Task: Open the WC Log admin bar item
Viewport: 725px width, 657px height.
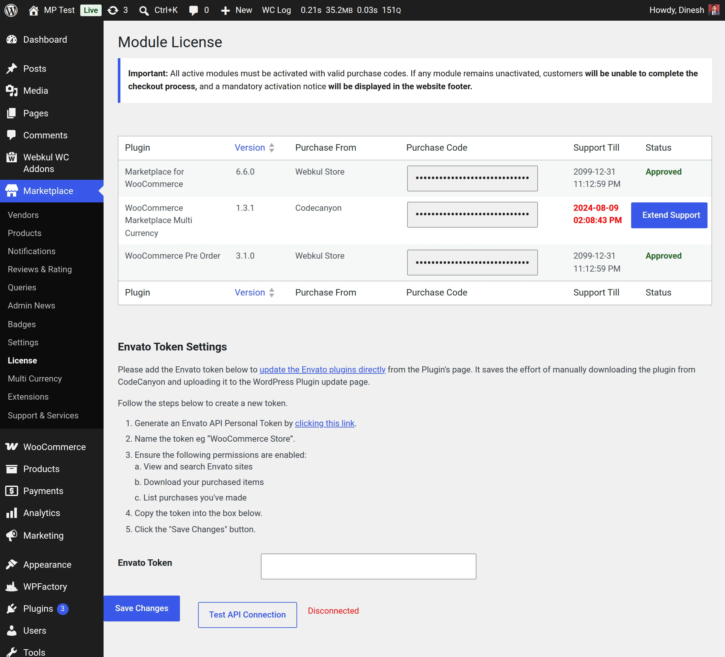Action: point(276,10)
